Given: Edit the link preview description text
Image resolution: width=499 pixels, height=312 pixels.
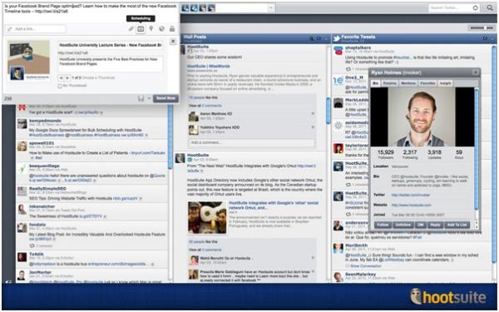Looking at the screenshot, I should tap(111, 64).
